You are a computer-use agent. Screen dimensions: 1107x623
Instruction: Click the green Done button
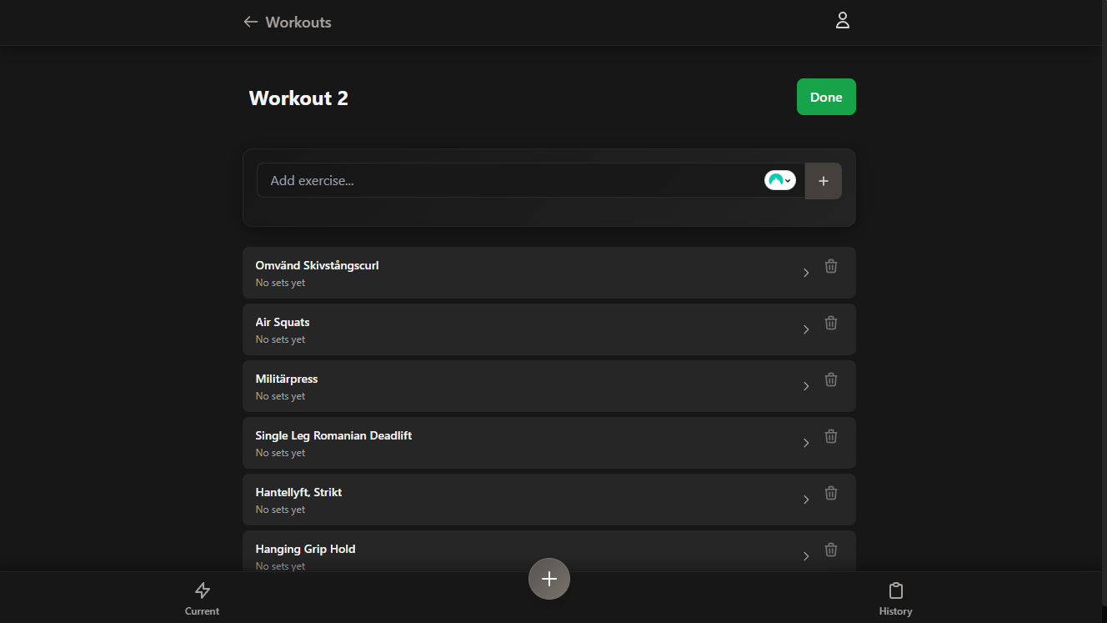[x=826, y=97]
